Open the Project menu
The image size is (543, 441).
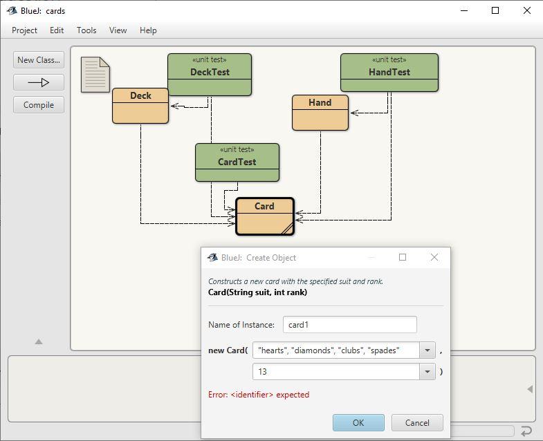pyautogui.click(x=24, y=30)
